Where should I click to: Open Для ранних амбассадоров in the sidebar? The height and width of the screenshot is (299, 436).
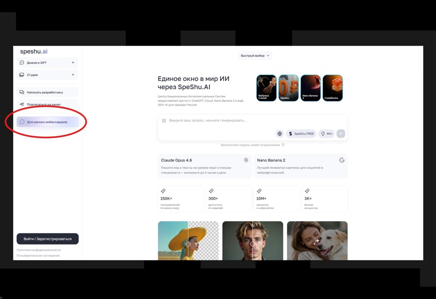[48, 122]
